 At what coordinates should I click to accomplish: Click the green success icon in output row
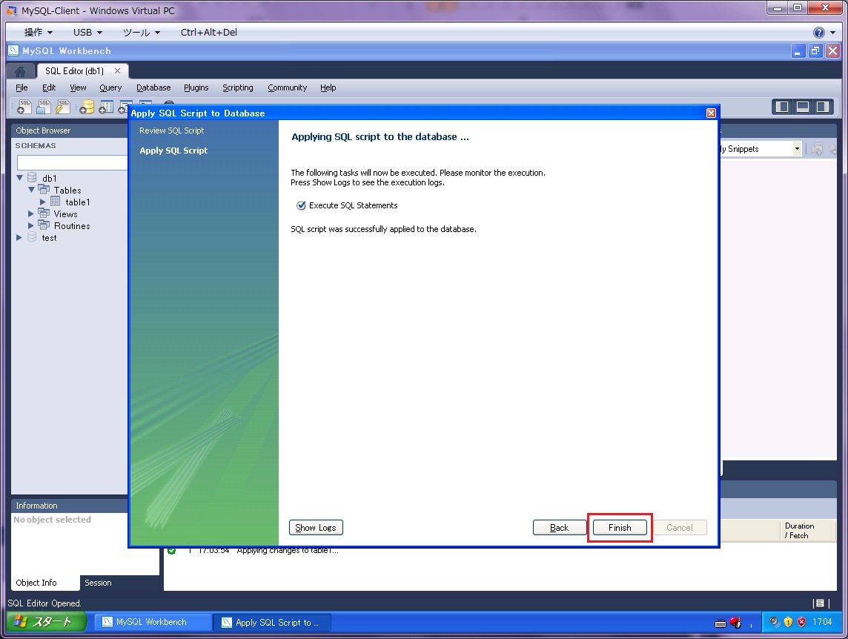(172, 551)
